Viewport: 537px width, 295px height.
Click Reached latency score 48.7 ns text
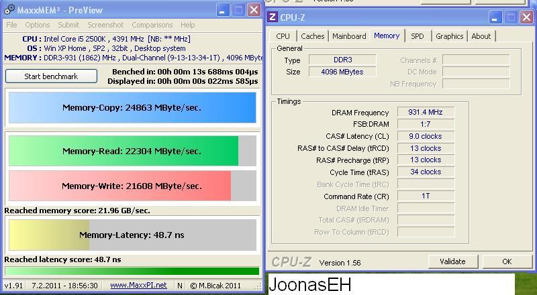[x=62, y=259]
